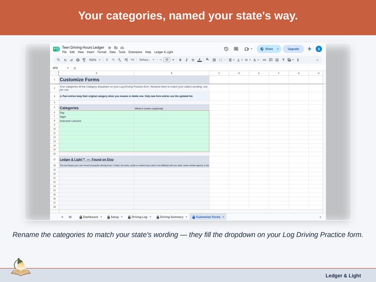Select the Instructor Lessons category cell
The height and width of the screenshot is (282, 376).
pyautogui.click(x=97, y=121)
